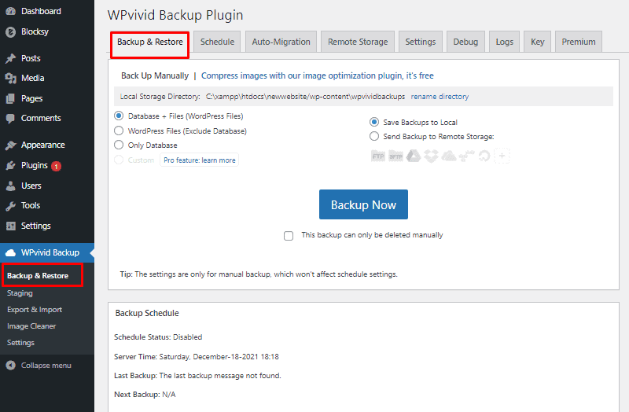Click 'Next Backup: N/A' text
The height and width of the screenshot is (412, 629).
(145, 395)
